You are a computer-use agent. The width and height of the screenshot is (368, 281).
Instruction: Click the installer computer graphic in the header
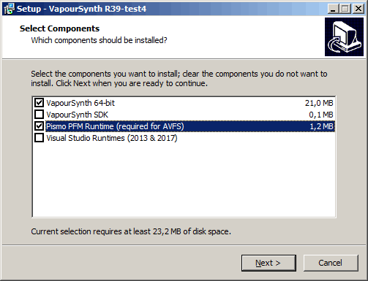(344, 36)
